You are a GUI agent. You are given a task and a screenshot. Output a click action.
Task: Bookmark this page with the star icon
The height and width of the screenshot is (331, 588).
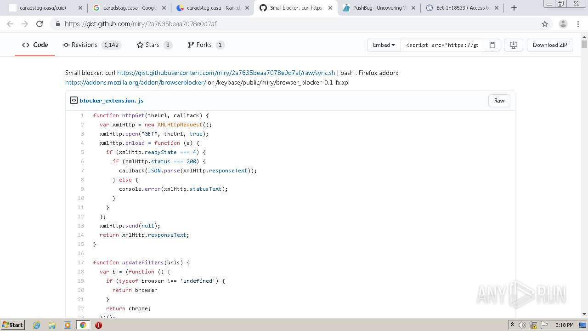click(545, 24)
